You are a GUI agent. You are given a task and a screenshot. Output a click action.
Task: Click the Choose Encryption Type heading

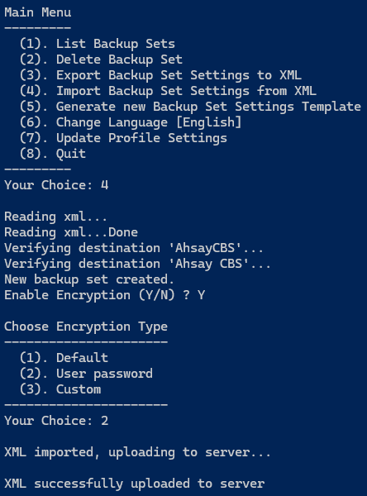pos(86,327)
